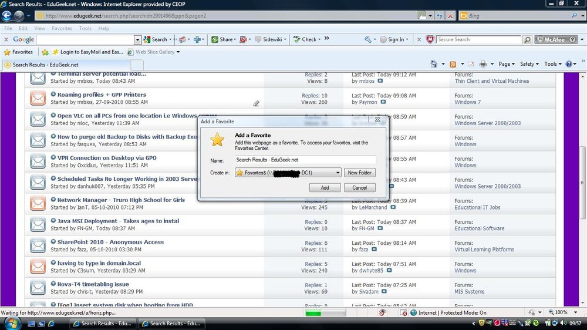Open the Favorites menu in menu bar
The width and height of the screenshot is (587, 330).
coord(62,28)
